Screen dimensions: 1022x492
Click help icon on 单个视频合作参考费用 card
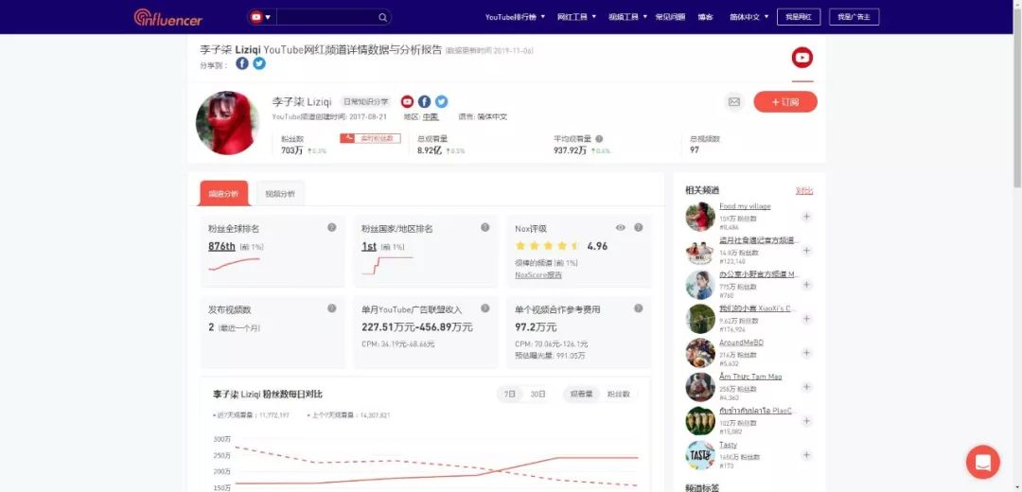[x=638, y=308]
